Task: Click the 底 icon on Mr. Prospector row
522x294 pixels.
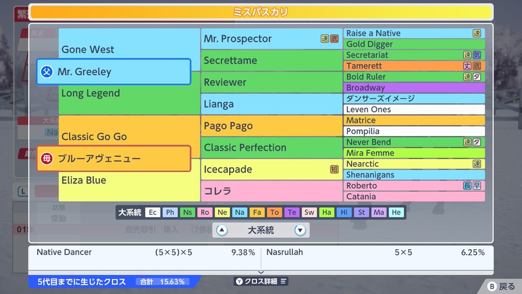Action: [x=334, y=39]
